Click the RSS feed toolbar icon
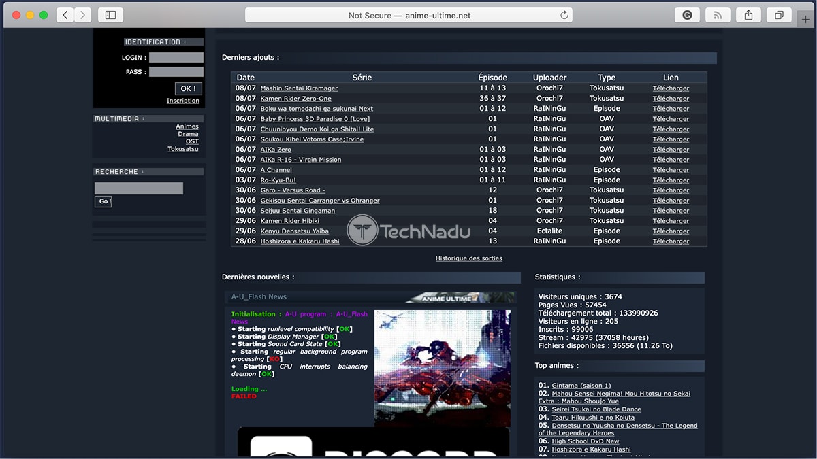The image size is (817, 459). point(718,15)
